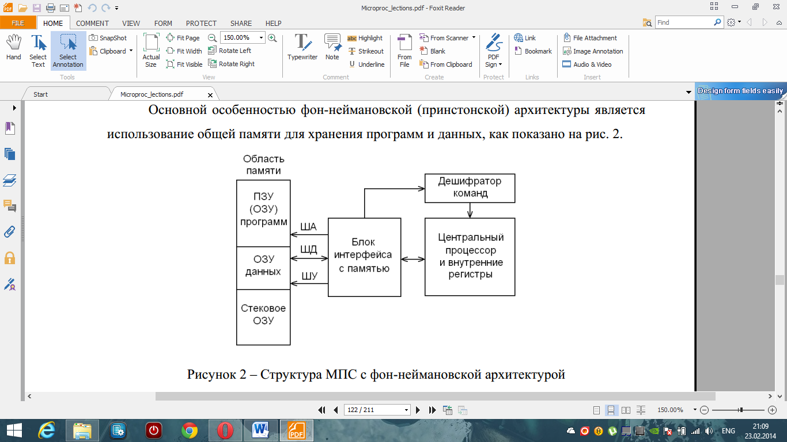Click the Print icon in quick access toolbar
Image resolution: width=787 pixels, height=442 pixels.
50,8
